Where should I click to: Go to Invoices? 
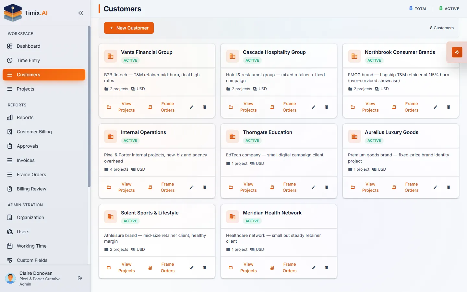coord(44,160)
